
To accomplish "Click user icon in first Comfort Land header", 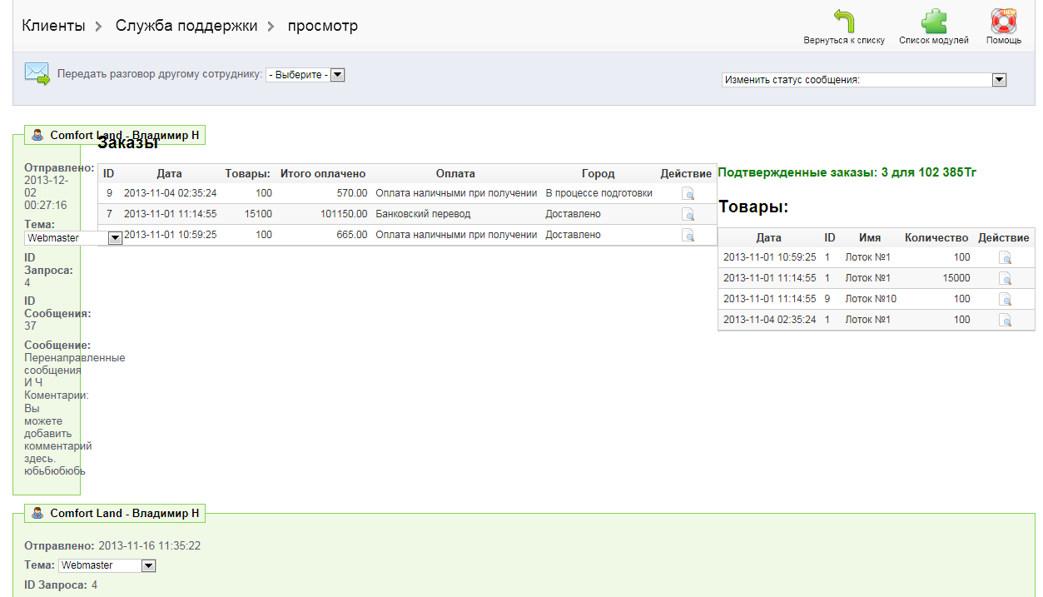I will tap(37, 135).
